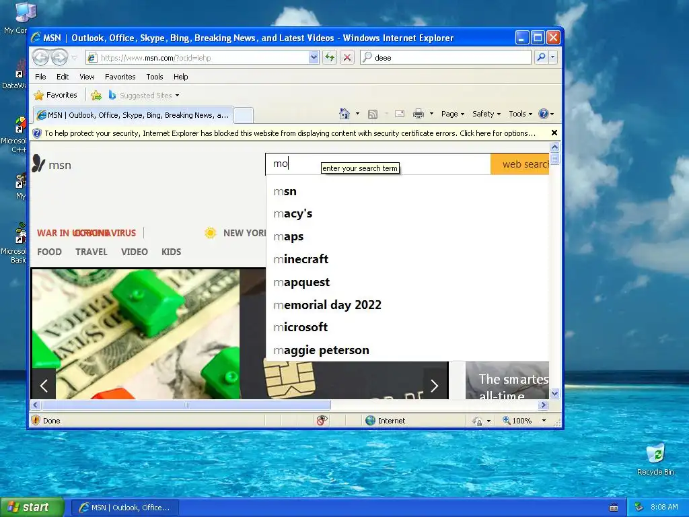The image size is (689, 517).
Task: Click the MSN page search input field
Action: click(378, 164)
